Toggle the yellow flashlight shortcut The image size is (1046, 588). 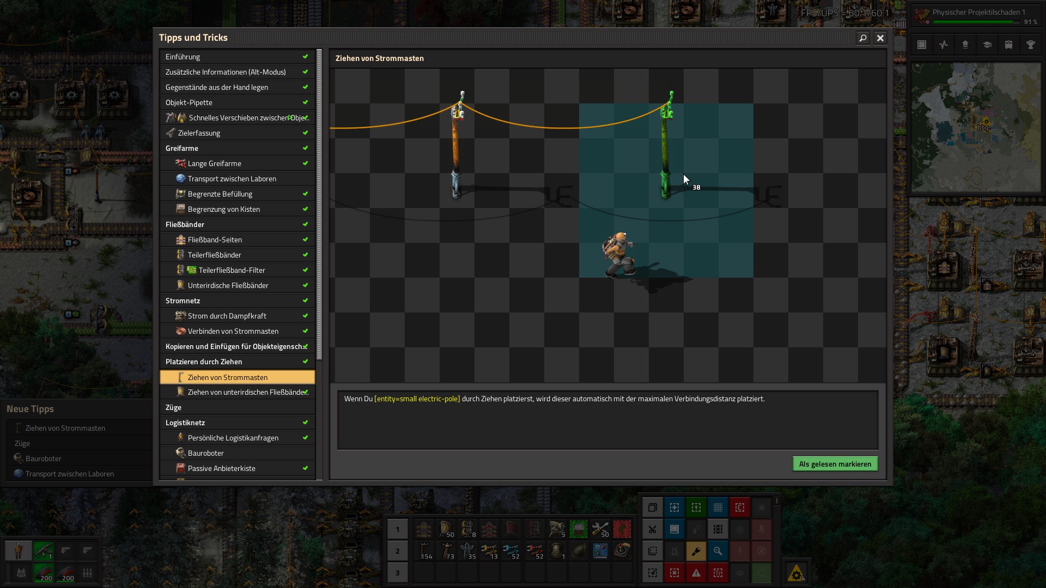coord(696,551)
